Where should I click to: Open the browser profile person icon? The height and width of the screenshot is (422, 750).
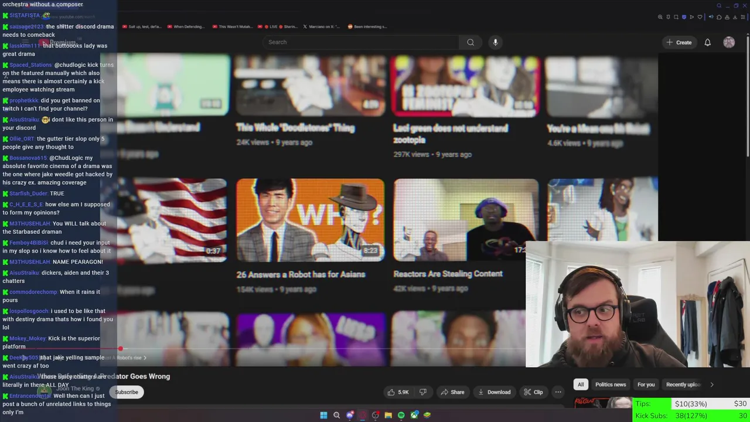coord(727,17)
